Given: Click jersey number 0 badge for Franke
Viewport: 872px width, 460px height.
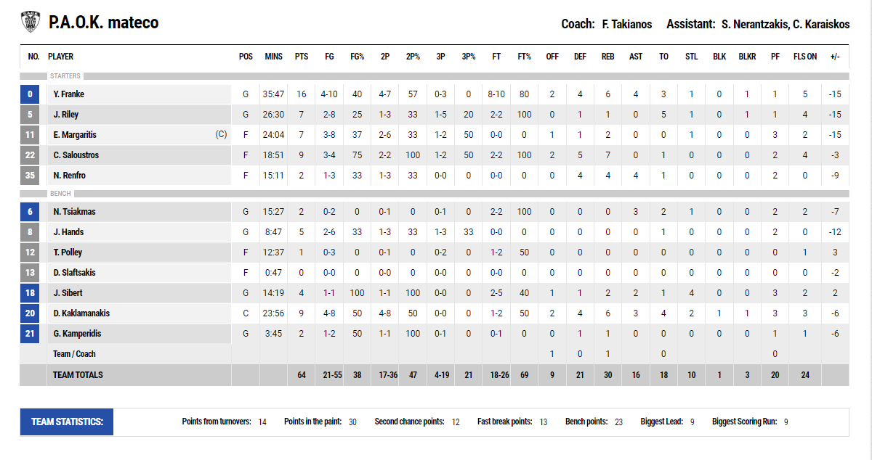Looking at the screenshot, I should (30, 94).
